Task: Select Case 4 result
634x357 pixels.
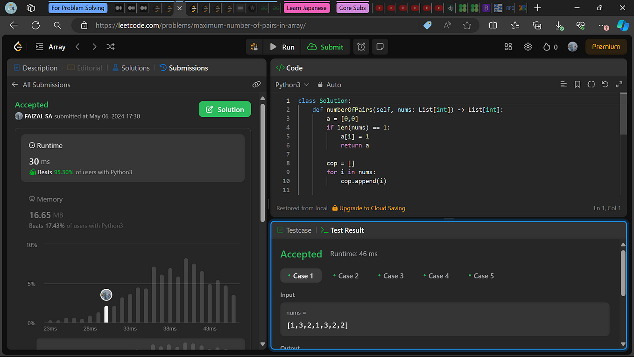Action: (436, 276)
